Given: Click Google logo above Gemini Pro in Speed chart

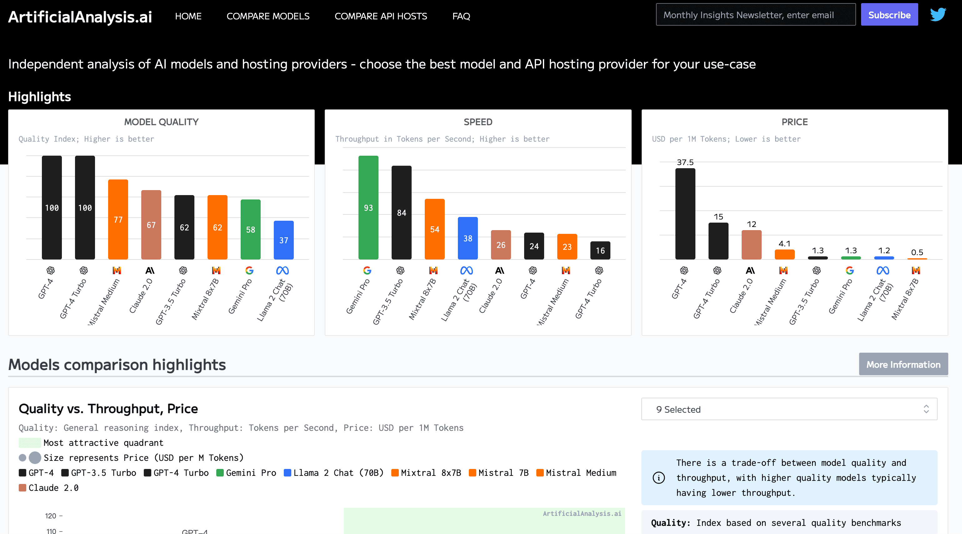Looking at the screenshot, I should (x=367, y=270).
